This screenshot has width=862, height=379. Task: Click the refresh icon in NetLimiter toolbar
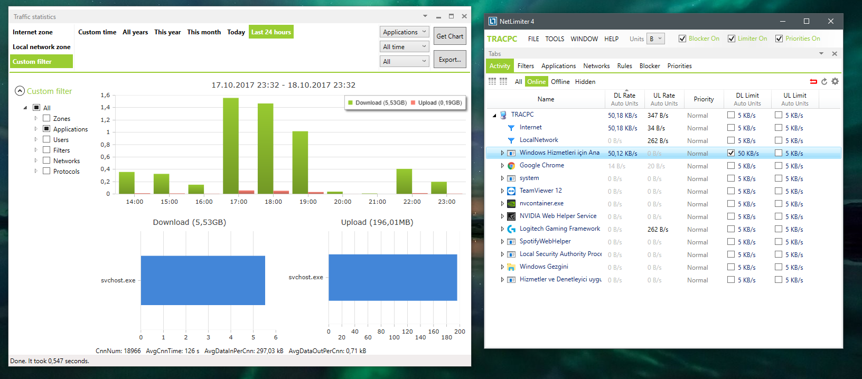[x=824, y=81]
